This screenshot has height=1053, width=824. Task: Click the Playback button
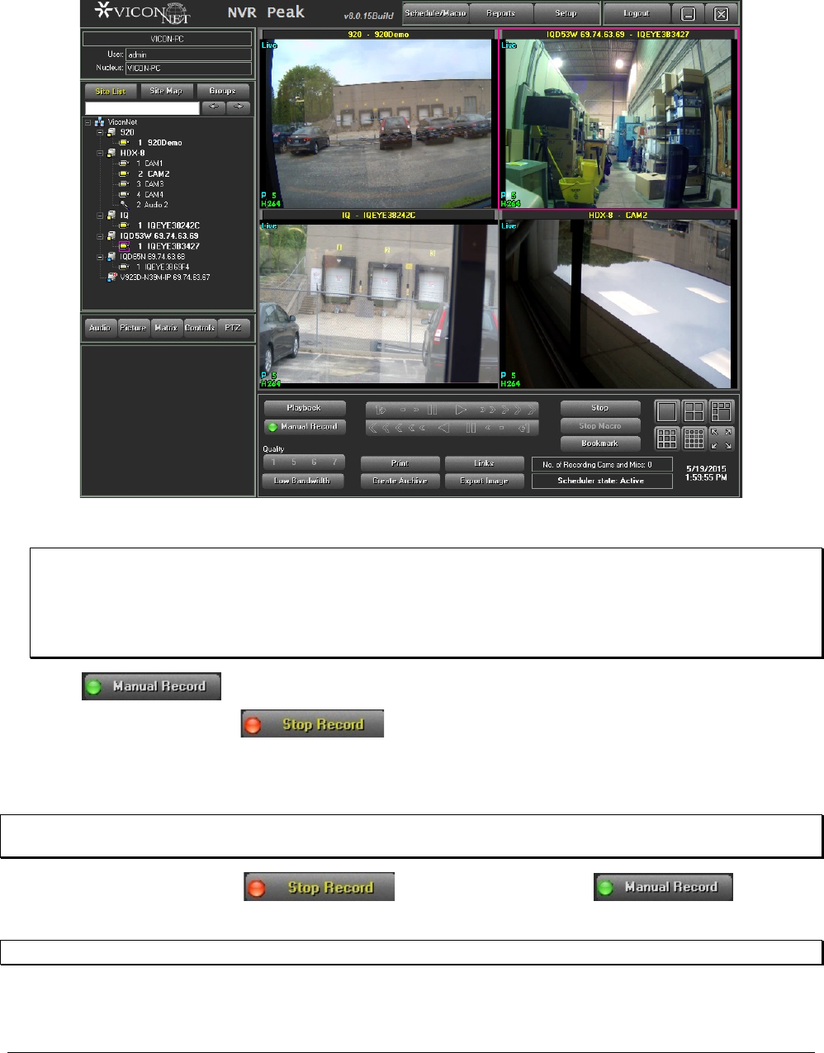[x=304, y=408]
